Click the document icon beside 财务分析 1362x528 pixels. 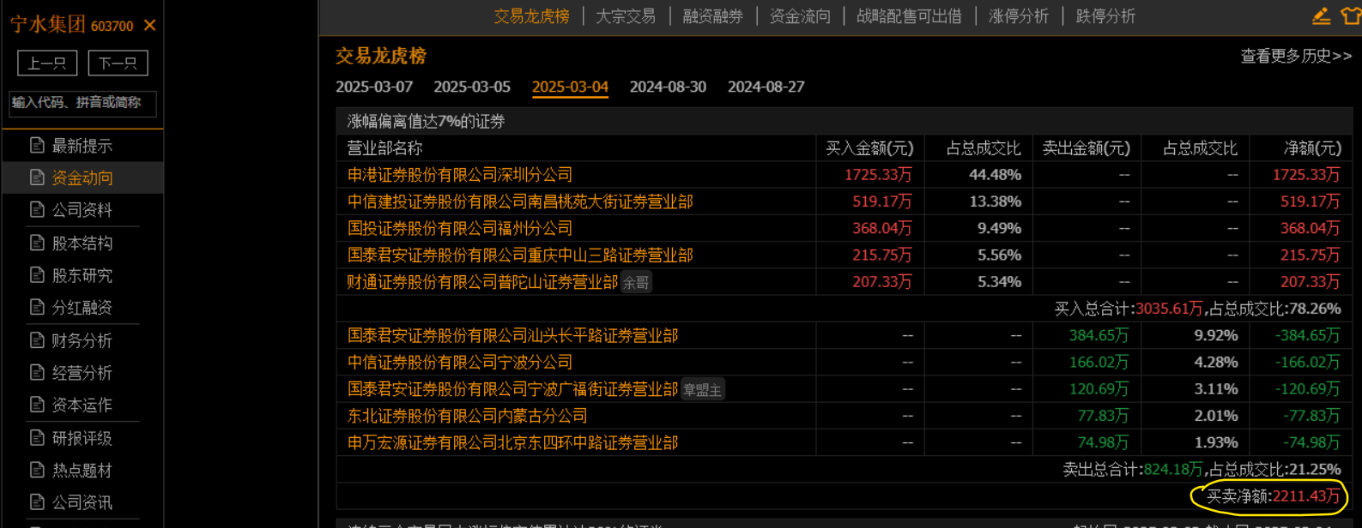tap(37, 339)
